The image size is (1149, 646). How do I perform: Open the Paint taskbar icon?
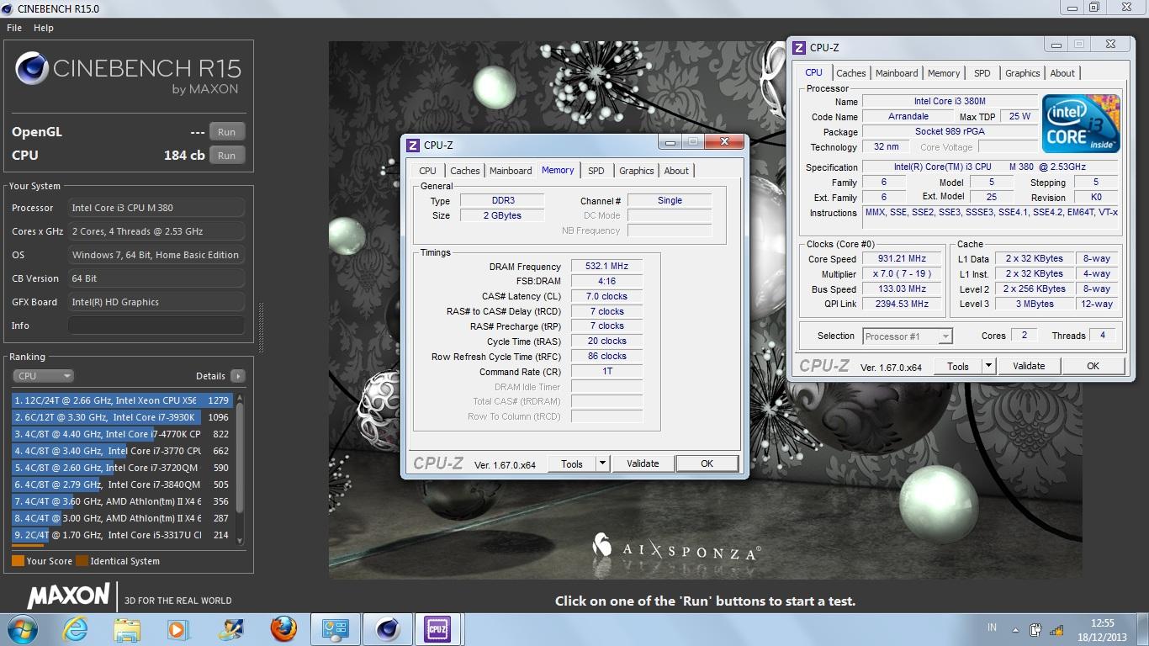(x=230, y=629)
